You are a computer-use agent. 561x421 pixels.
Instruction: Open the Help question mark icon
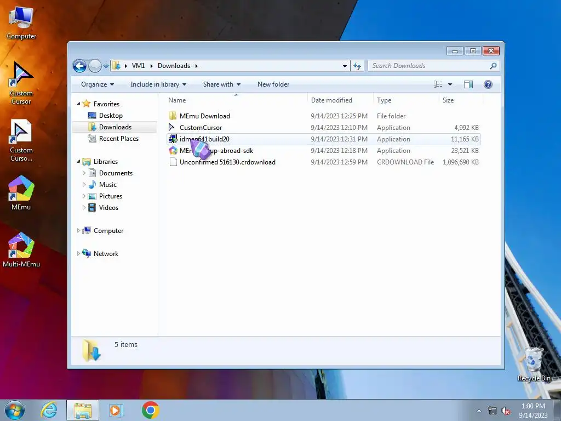[488, 84]
